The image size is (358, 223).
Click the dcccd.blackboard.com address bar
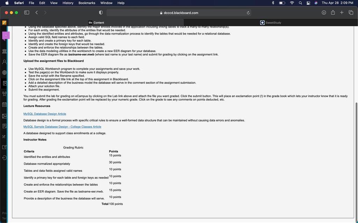click(x=179, y=13)
